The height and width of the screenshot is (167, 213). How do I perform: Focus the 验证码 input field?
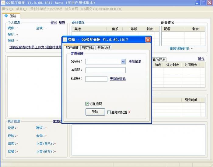[x=96, y=79]
